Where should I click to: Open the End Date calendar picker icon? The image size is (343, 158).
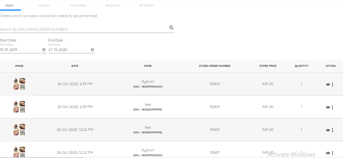point(92,50)
